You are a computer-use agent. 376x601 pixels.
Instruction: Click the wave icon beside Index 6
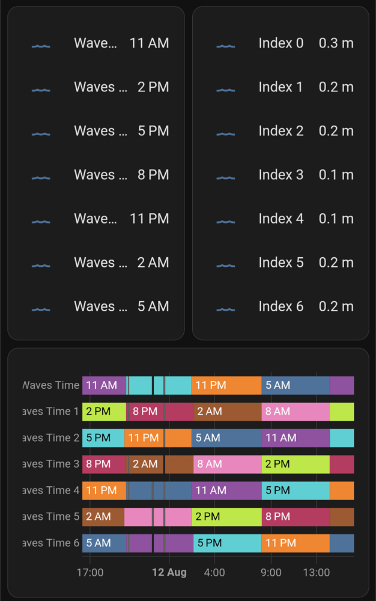point(225,309)
